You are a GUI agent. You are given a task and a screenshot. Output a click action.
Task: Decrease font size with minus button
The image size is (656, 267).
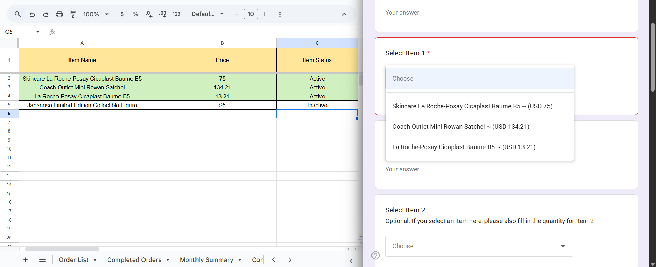(x=237, y=14)
